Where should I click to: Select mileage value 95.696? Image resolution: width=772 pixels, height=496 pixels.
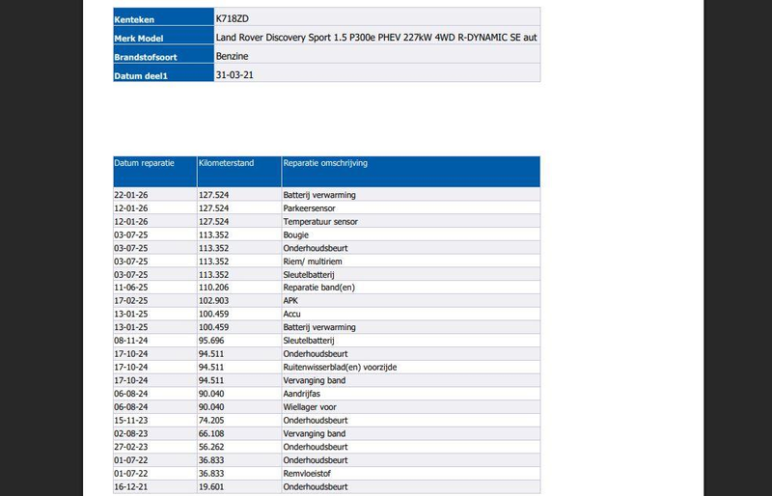(211, 341)
